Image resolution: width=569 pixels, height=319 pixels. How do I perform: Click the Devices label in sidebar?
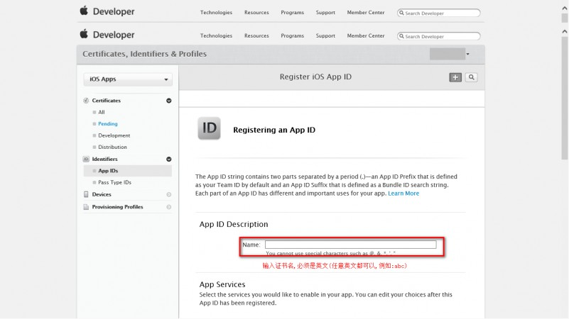(102, 194)
